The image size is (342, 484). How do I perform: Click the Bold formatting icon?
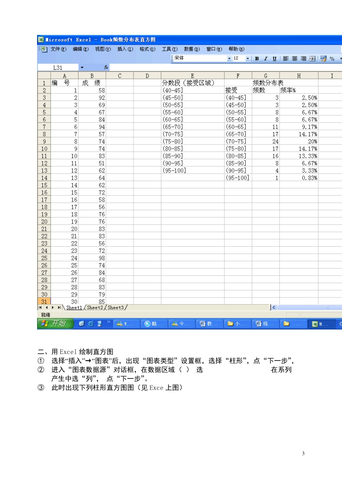pyautogui.click(x=257, y=59)
